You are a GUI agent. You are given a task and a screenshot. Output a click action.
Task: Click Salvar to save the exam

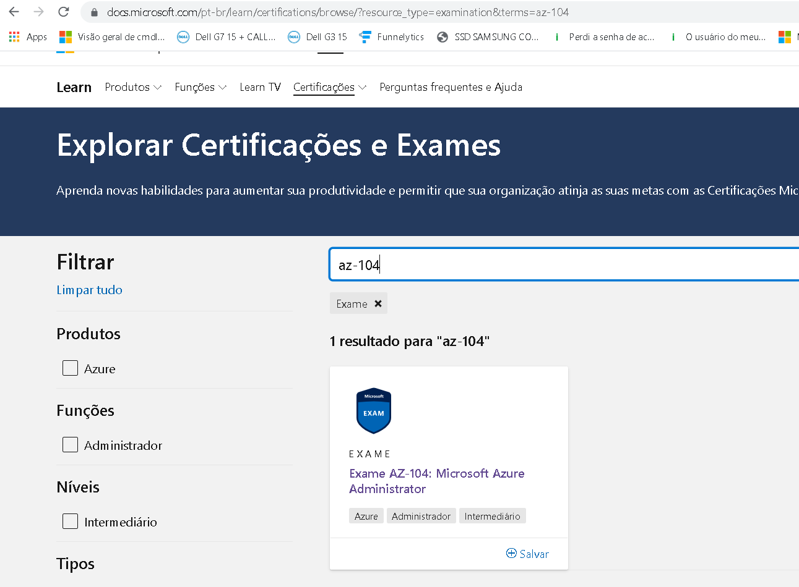tap(534, 554)
